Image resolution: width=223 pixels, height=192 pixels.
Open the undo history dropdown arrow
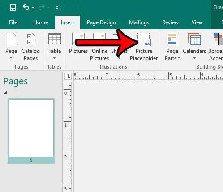(x=33, y=7)
